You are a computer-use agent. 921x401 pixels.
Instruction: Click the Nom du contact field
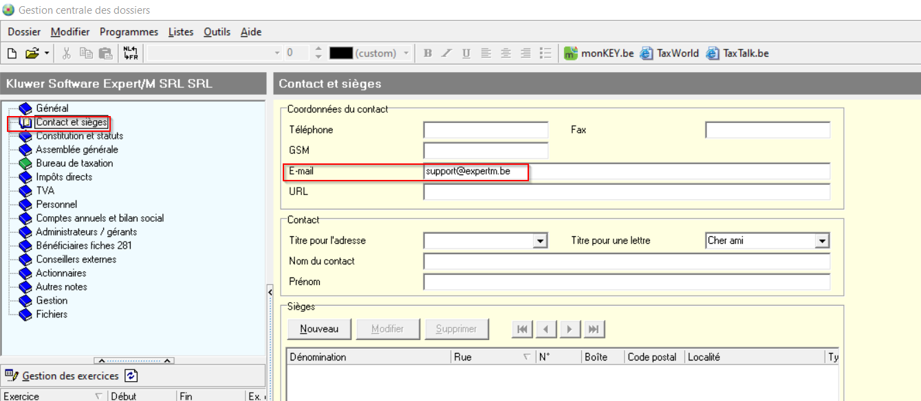coord(627,262)
